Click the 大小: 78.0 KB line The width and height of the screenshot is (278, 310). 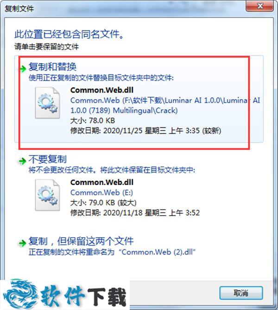click(93, 121)
